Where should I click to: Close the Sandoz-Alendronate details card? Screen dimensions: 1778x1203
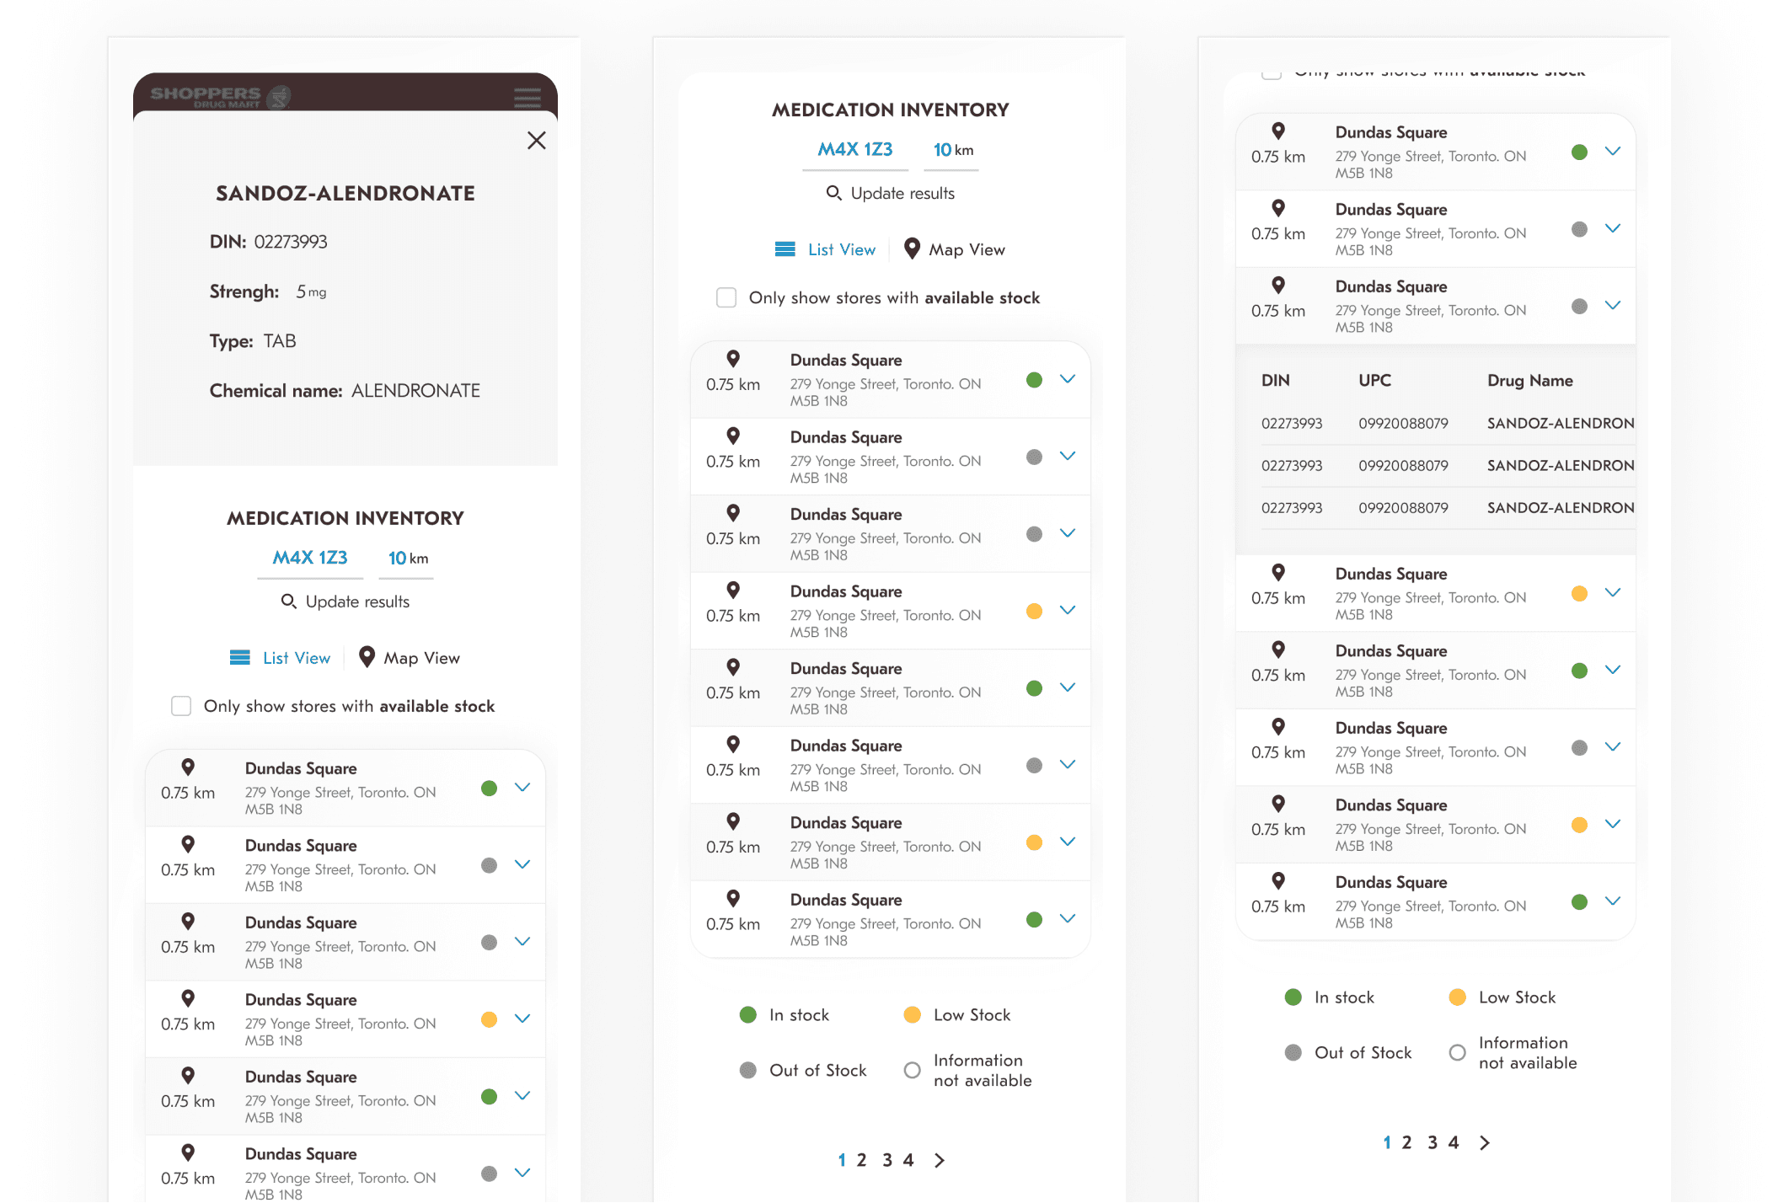point(537,141)
